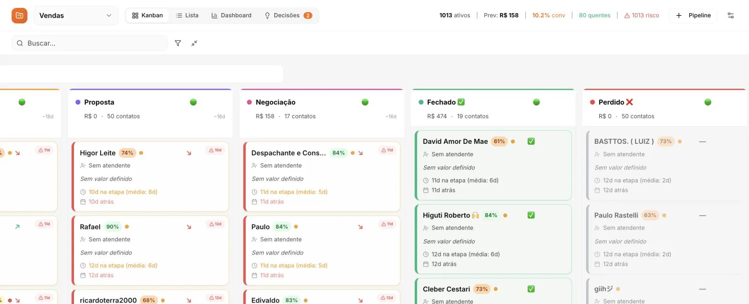This screenshot has width=749, height=304.
Task: Open the Paulo card in Negociação
Action: click(x=322, y=251)
